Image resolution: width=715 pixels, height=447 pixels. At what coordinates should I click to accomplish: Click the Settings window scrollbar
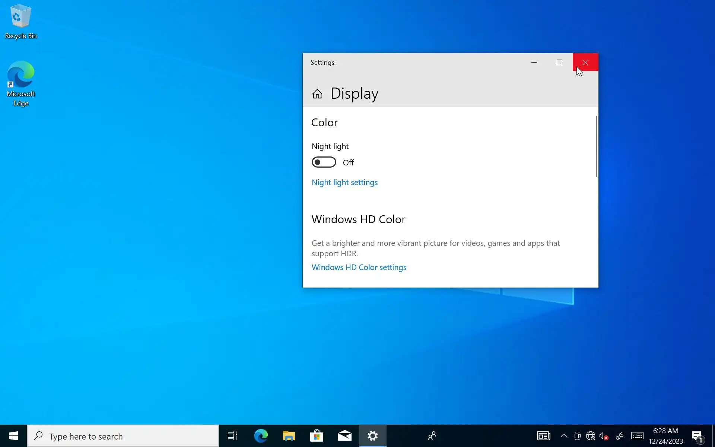pyautogui.click(x=597, y=146)
